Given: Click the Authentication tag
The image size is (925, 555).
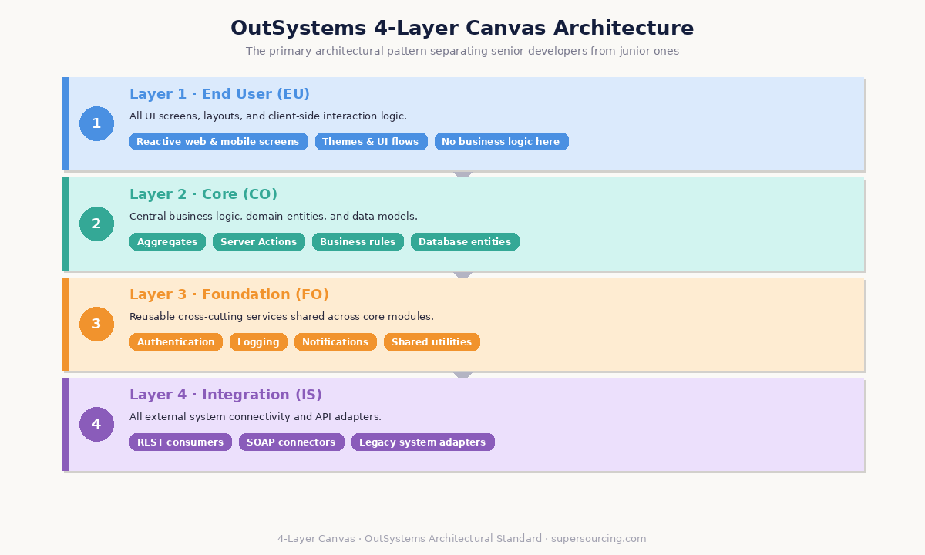Looking at the screenshot, I should (176, 342).
